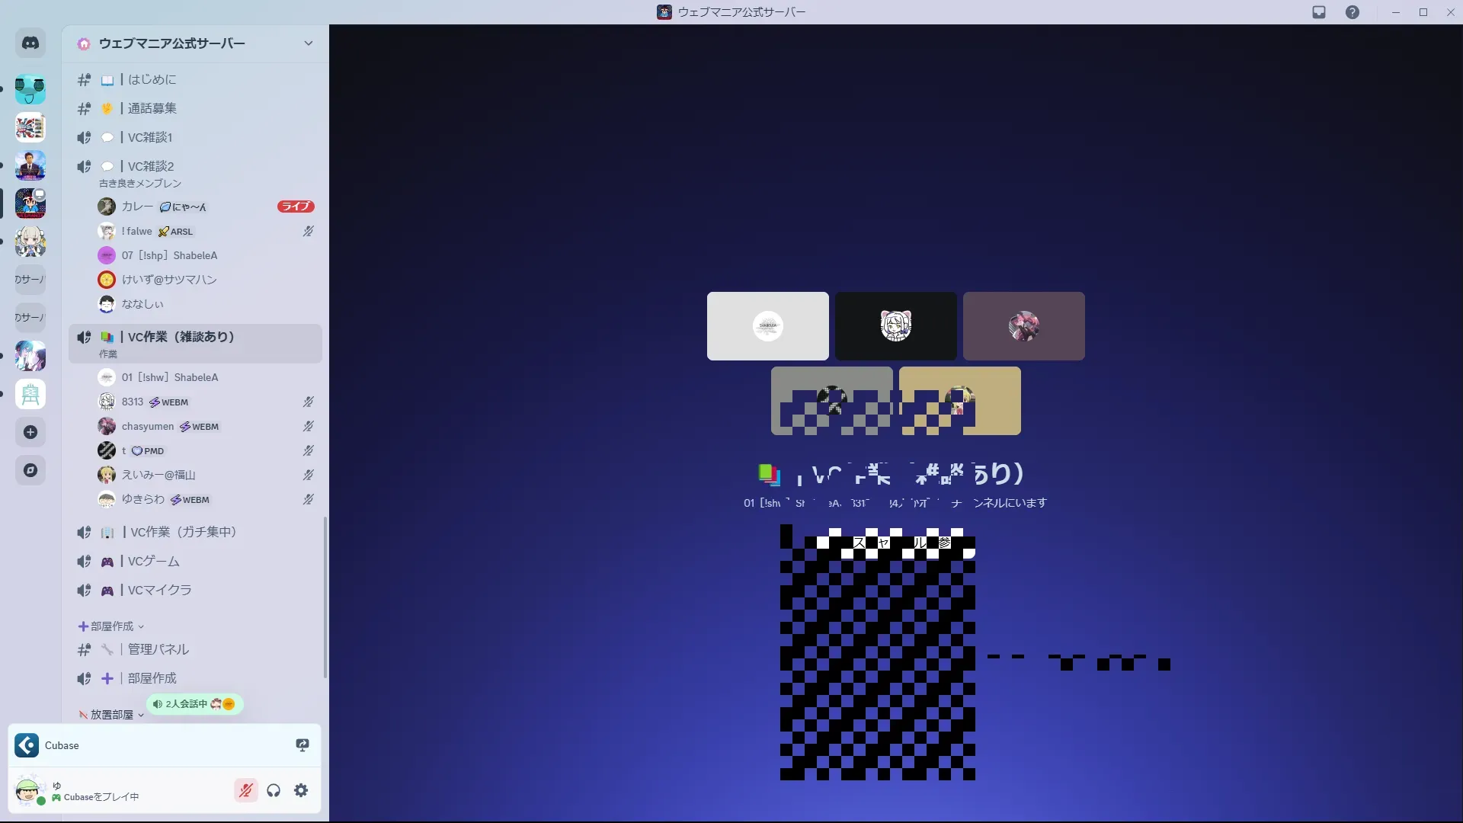Toggle headphone deafen button
The height and width of the screenshot is (823, 1463).
[x=274, y=791]
